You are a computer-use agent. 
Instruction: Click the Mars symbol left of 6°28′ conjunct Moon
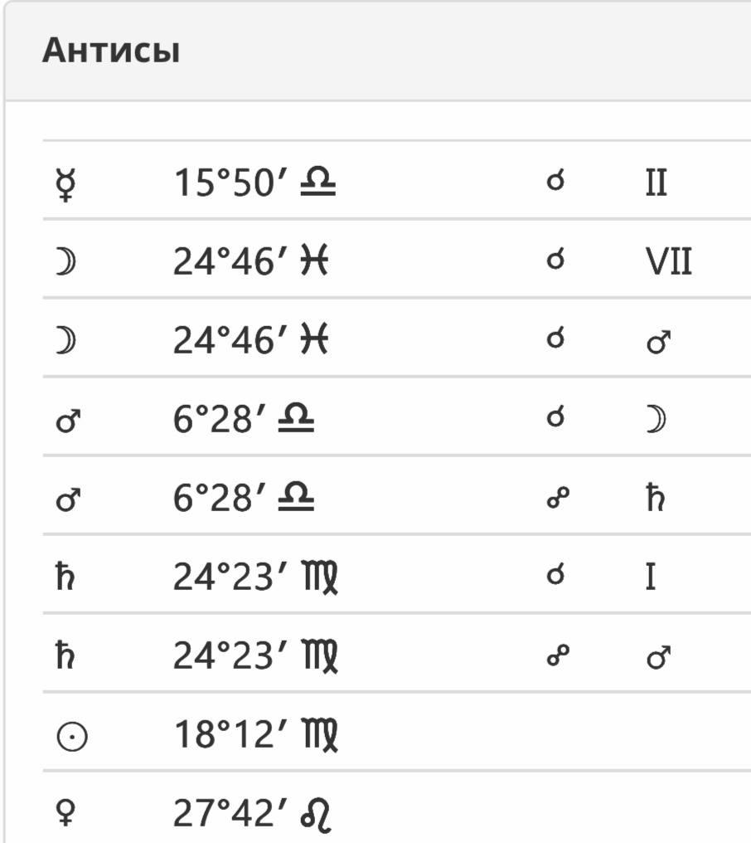point(68,421)
